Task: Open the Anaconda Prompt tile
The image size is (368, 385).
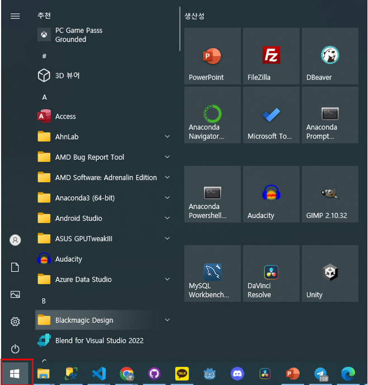Action: [330, 115]
